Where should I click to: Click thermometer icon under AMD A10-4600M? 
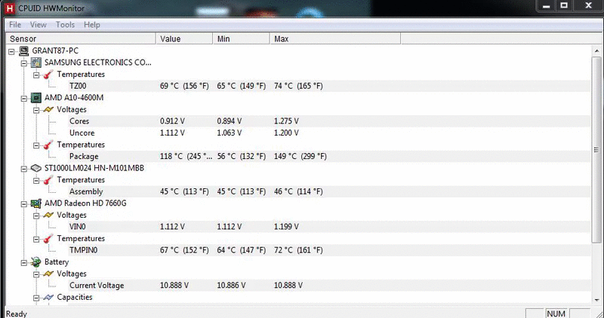click(48, 145)
